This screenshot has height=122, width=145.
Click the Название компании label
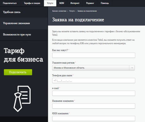coord(63,101)
